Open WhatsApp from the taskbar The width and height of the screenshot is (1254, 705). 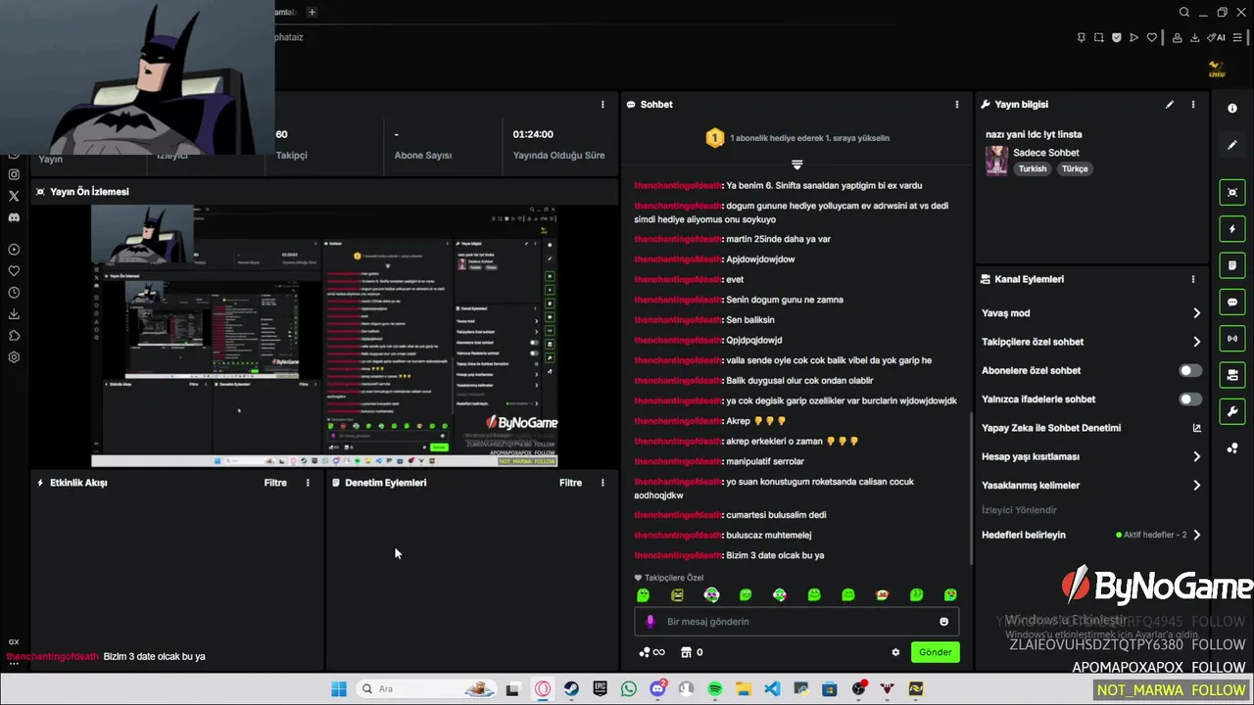point(629,689)
